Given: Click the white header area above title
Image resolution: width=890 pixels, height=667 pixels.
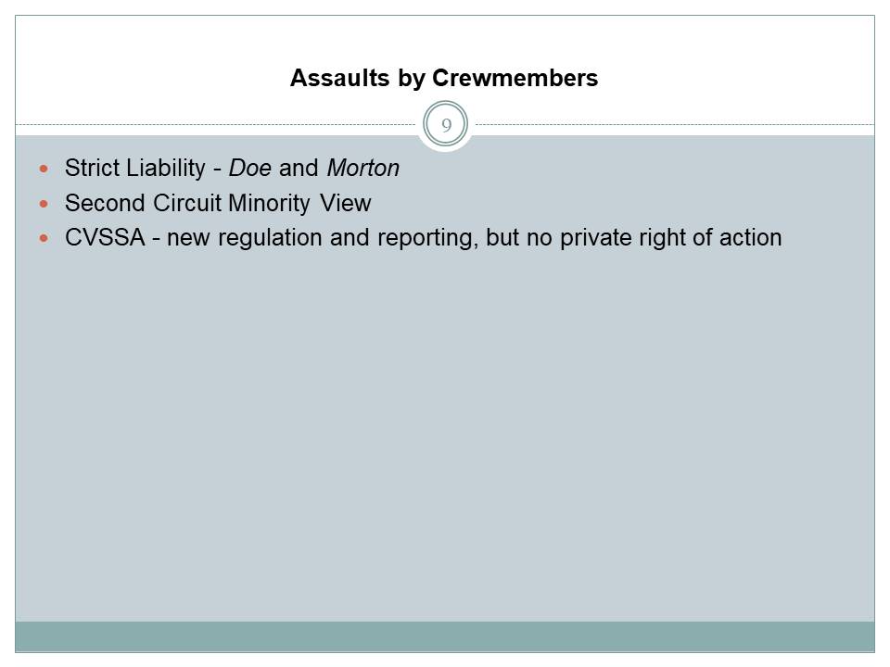Looking at the screenshot, I should pyautogui.click(x=445, y=39).
